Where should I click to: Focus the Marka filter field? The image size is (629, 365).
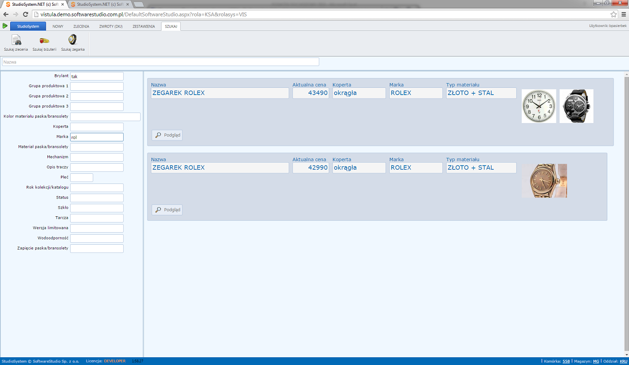coord(97,137)
